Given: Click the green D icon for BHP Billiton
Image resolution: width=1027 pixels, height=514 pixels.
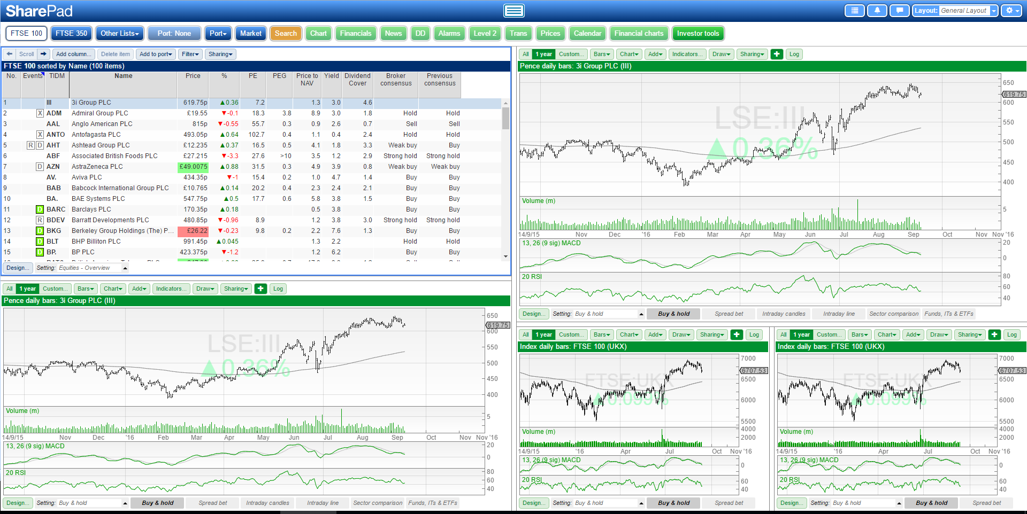Looking at the screenshot, I should point(40,242).
